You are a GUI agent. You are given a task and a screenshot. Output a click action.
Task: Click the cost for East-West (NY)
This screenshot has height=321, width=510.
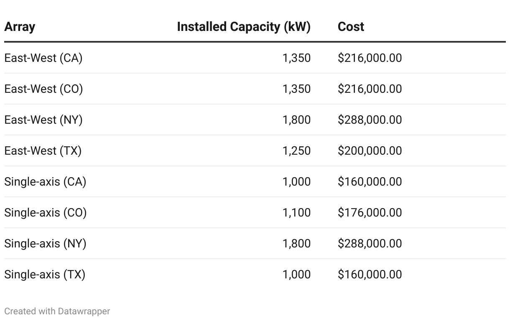tap(370, 120)
